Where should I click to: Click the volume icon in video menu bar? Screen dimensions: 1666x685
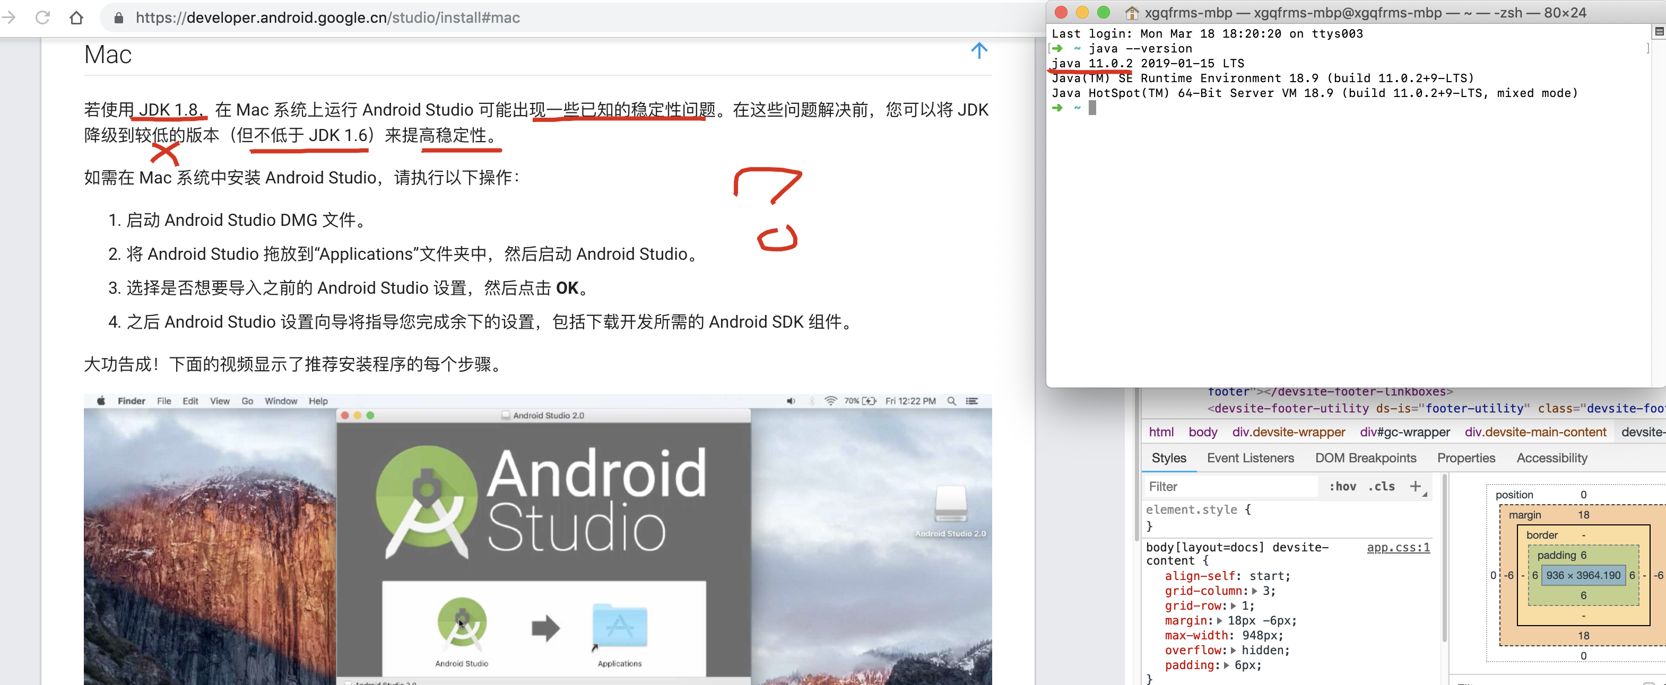click(x=791, y=401)
